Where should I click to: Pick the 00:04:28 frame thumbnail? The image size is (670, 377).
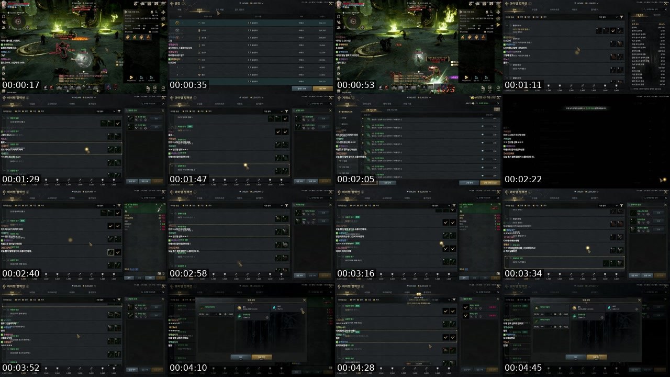(x=419, y=330)
